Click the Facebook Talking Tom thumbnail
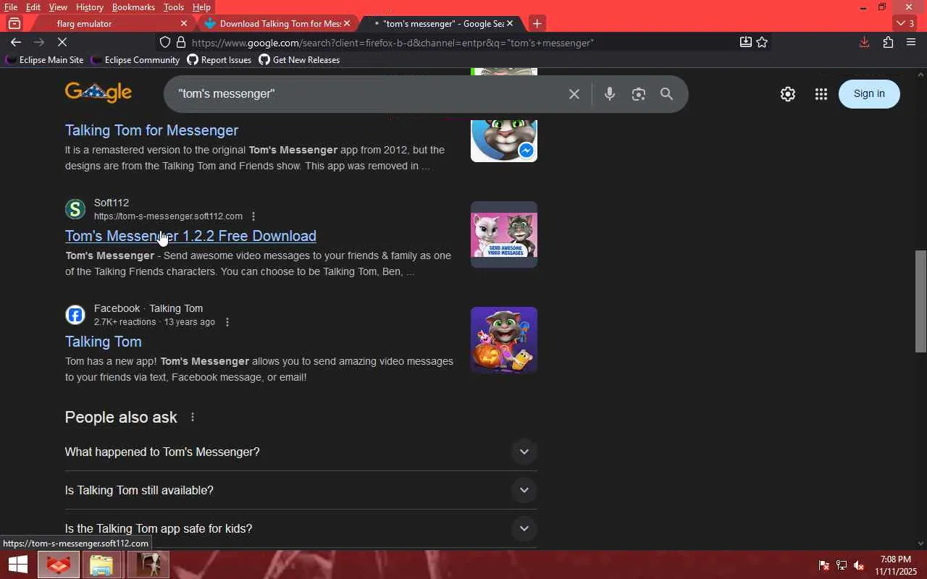The width and height of the screenshot is (927, 579). pos(504,340)
